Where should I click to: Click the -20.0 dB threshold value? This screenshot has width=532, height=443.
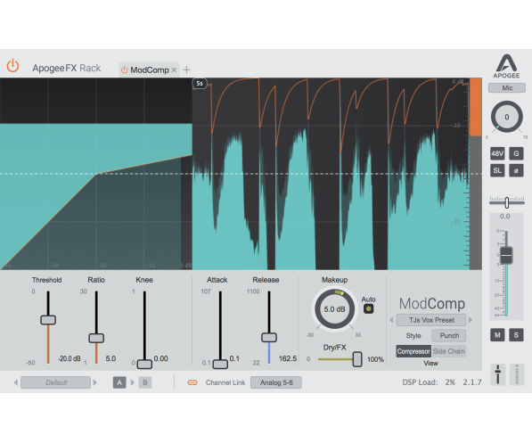coord(70,359)
